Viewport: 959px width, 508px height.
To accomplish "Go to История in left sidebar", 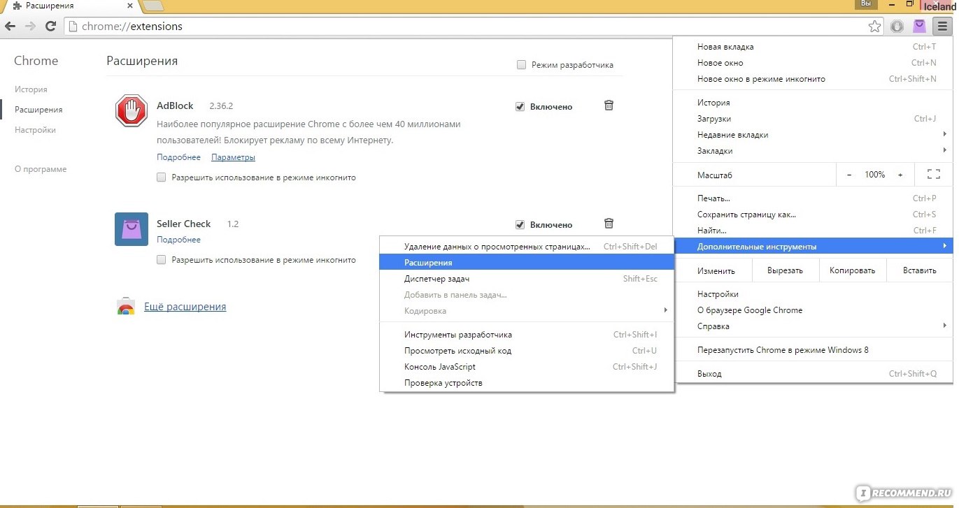I will (31, 89).
